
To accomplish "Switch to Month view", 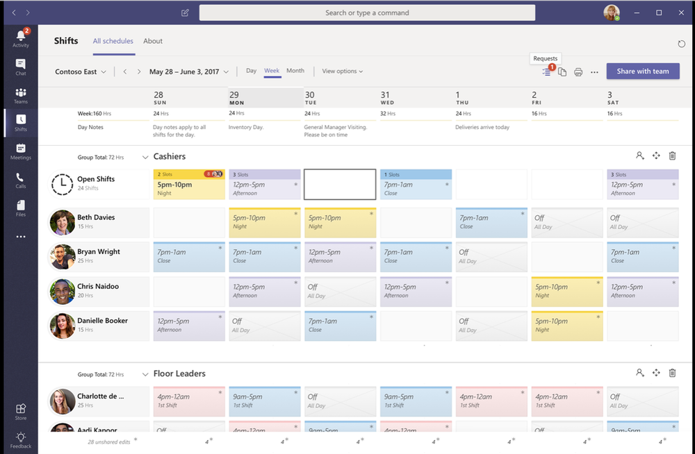I will tap(295, 71).
